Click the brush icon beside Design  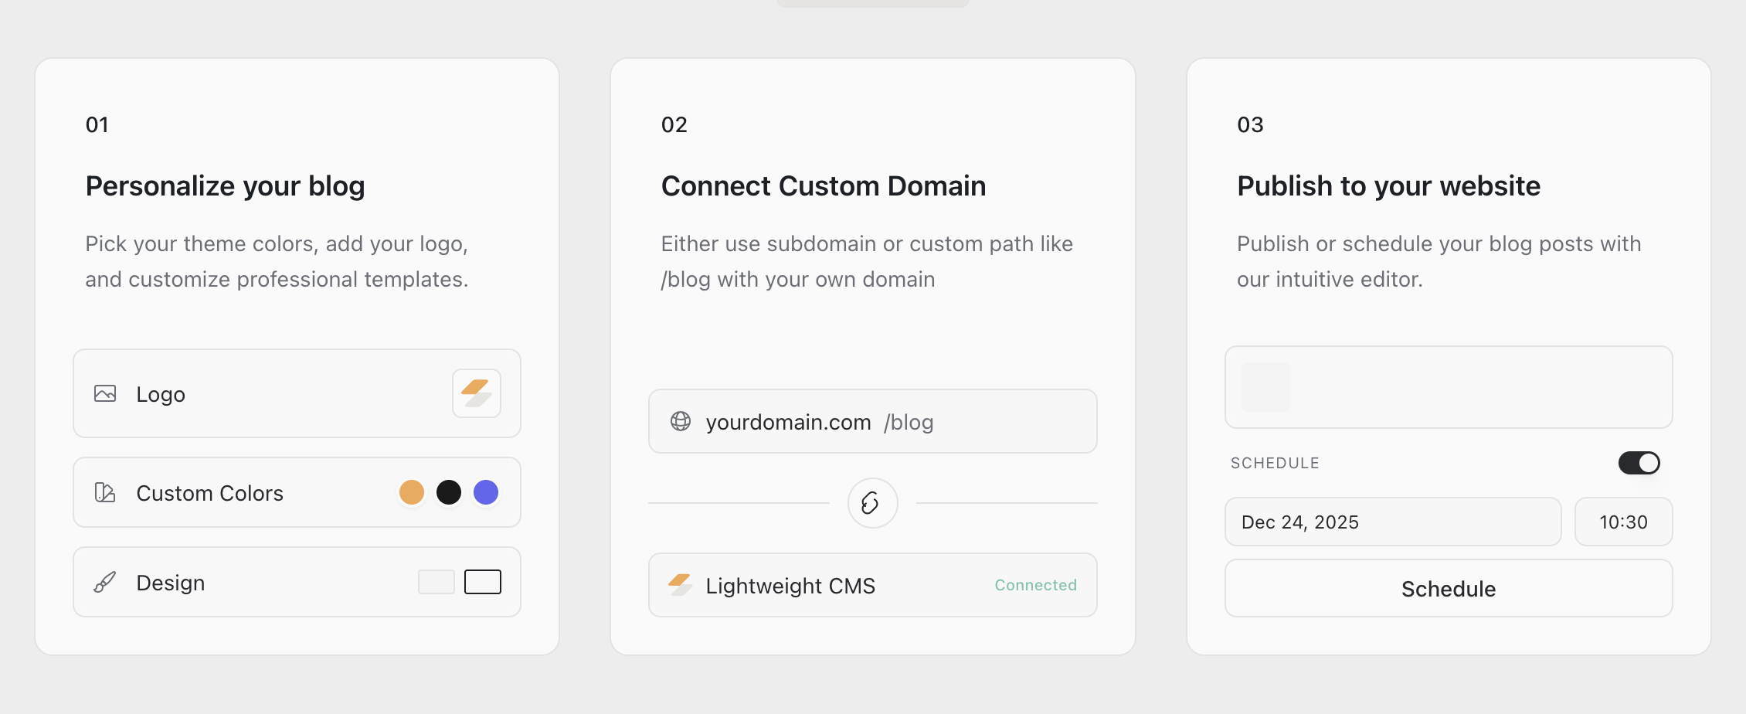(106, 582)
